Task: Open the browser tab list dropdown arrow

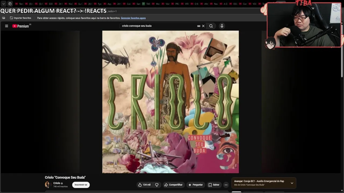Action: tap(3, 4)
